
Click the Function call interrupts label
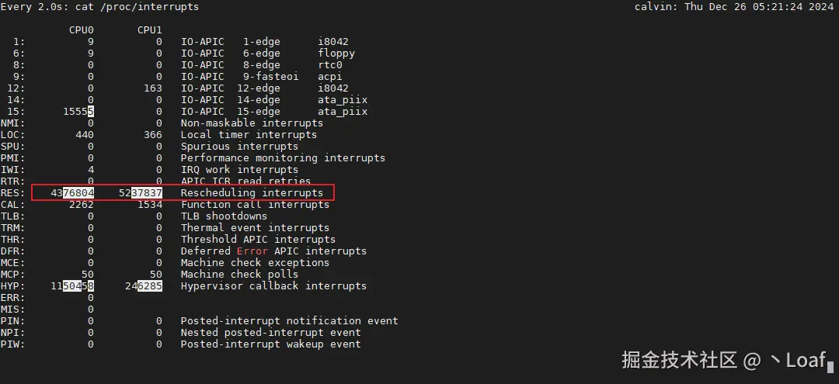pos(255,205)
